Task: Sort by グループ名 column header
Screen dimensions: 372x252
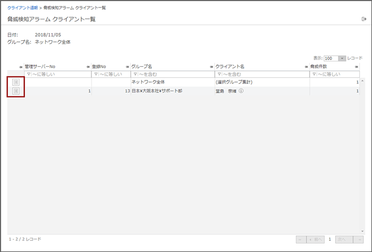Action: 142,67
